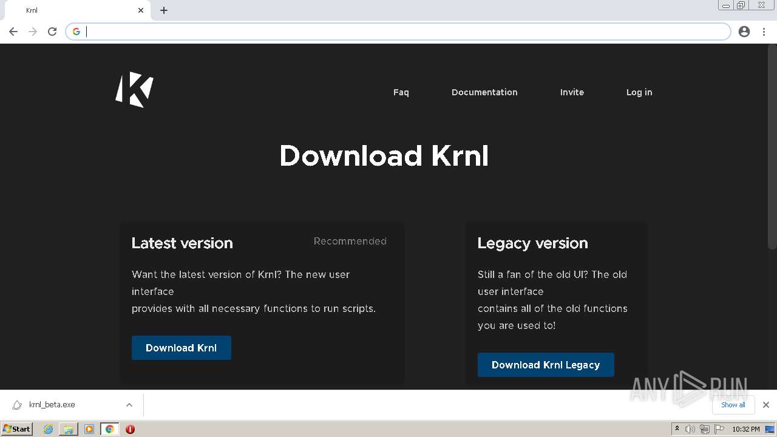Open the Chrome profile avatar icon

[x=744, y=32]
